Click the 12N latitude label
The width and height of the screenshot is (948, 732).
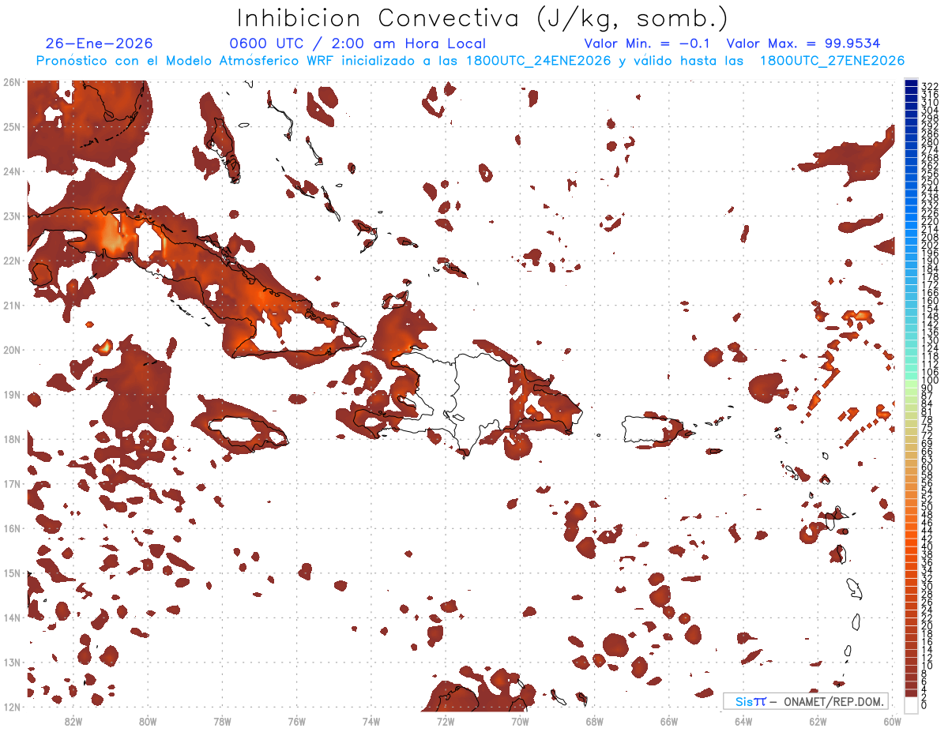point(12,707)
